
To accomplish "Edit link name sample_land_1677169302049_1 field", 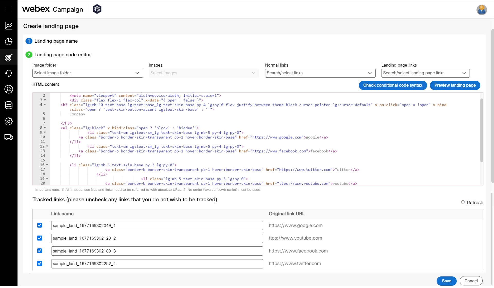I will click(x=157, y=226).
